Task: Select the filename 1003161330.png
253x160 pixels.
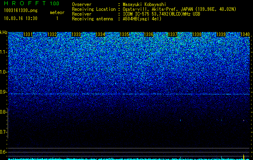Action: [21, 10]
